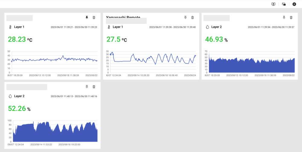Click the date range on the 28.23 °C card
The width and height of the screenshot is (302, 152).
[74, 27]
